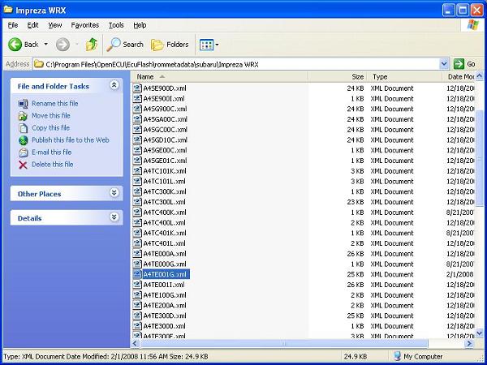Sort by the Size column header
Viewport: 487px width, 365px height.
tap(337, 76)
